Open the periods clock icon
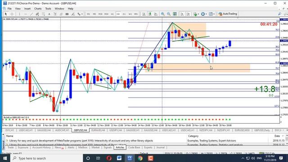Image resolution: width=288 pixels, height=162 pixels. [203, 14]
